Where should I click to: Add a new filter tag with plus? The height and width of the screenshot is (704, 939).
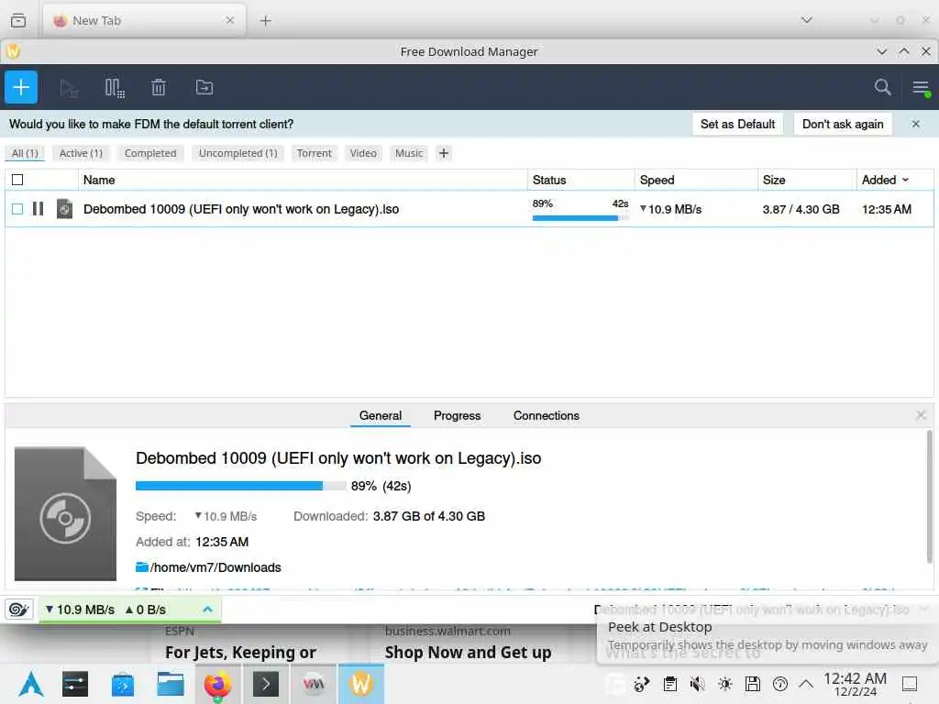(444, 153)
